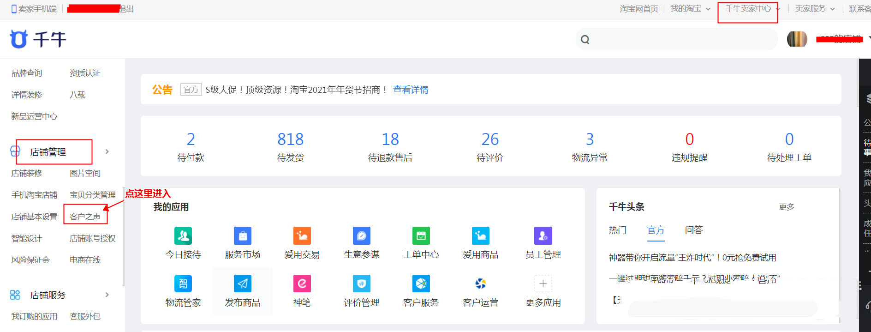871x332 pixels.
Task: Switch to the 热门 tab
Action: coord(618,230)
